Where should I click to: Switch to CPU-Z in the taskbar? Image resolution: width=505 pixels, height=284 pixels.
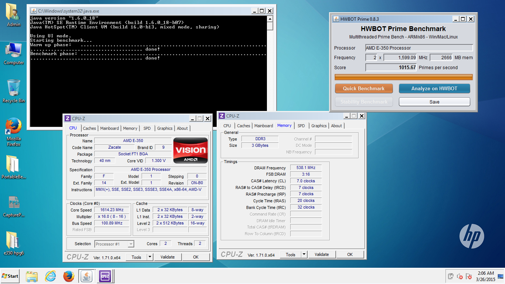click(105, 276)
